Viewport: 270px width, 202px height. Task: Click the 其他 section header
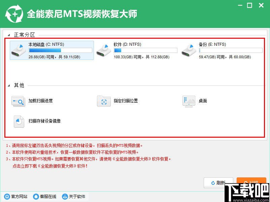(19, 85)
